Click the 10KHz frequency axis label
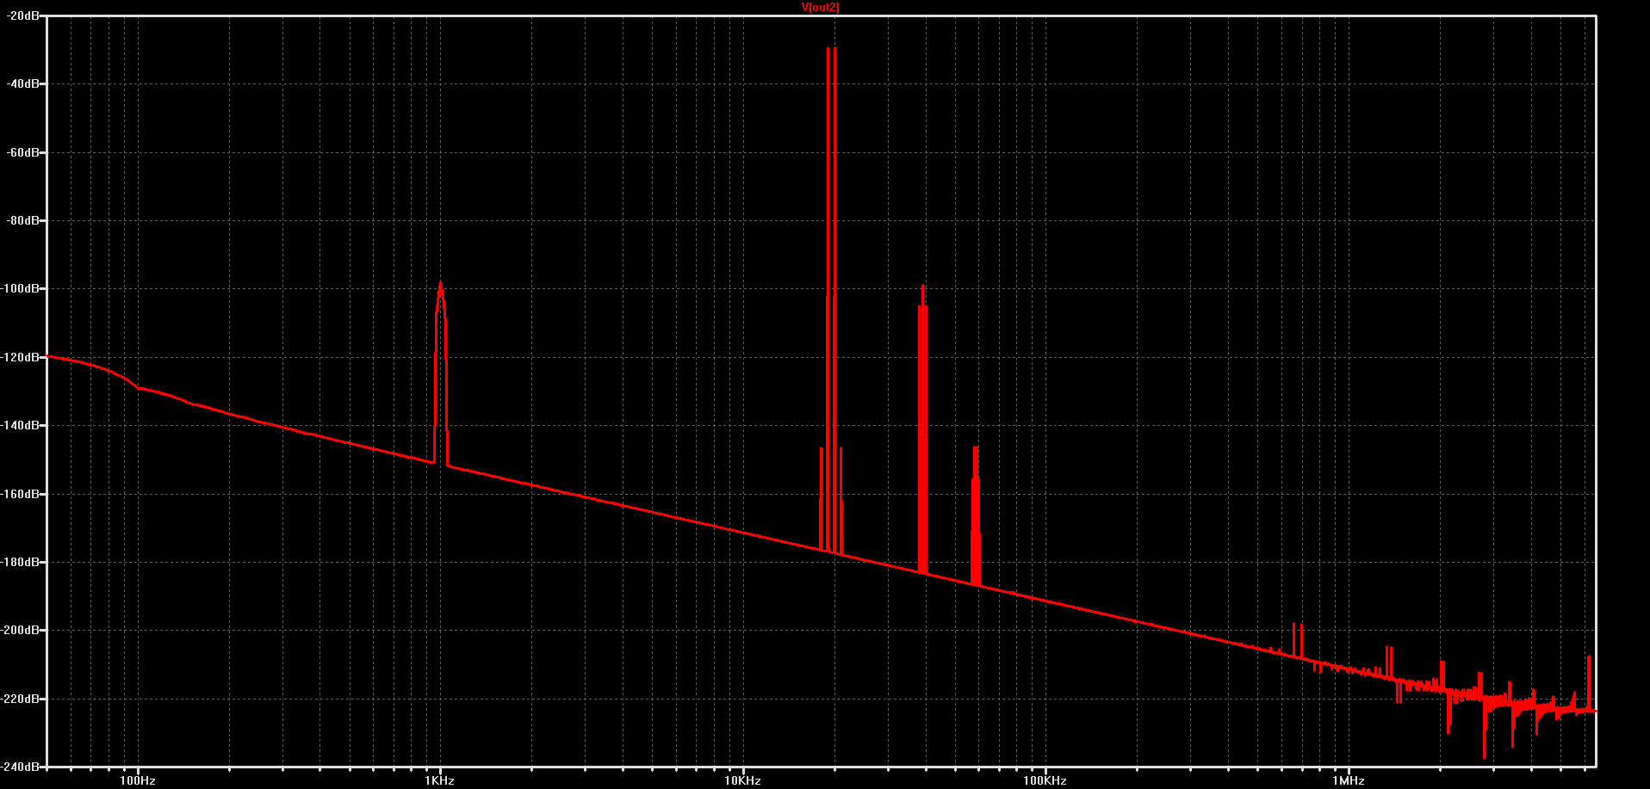Screen dimensions: 1650x789 pos(742,780)
